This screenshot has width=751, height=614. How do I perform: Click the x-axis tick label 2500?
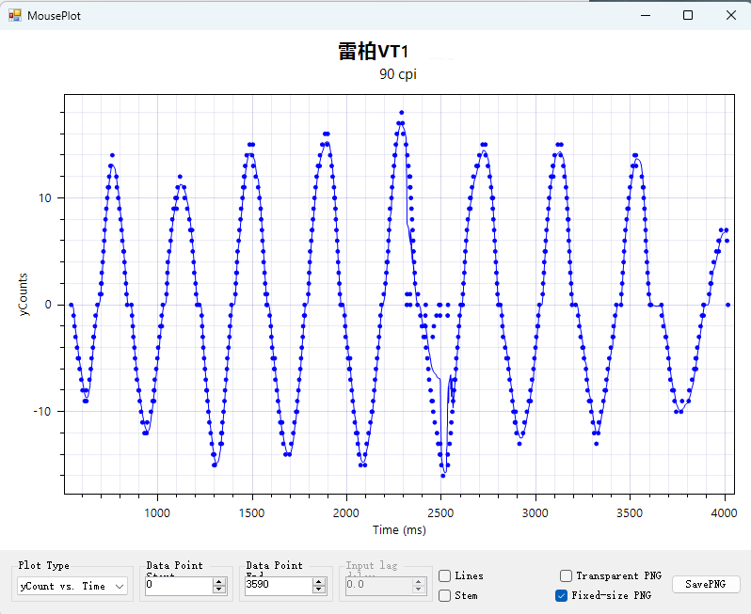[x=440, y=513]
